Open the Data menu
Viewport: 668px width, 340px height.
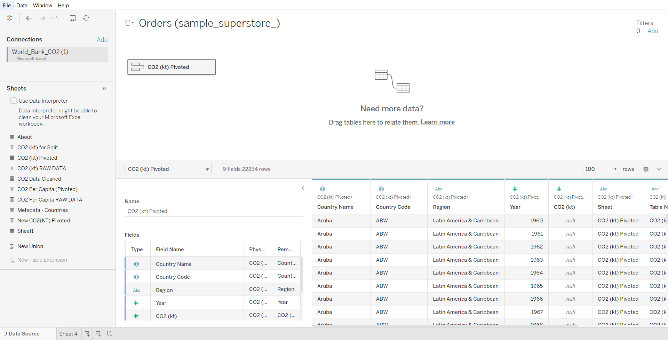(x=22, y=5)
